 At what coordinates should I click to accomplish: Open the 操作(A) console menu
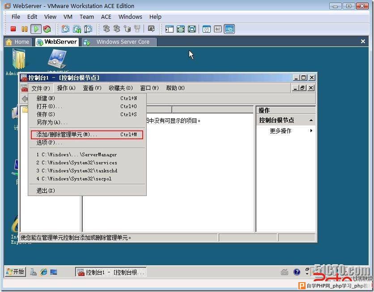click(x=66, y=88)
